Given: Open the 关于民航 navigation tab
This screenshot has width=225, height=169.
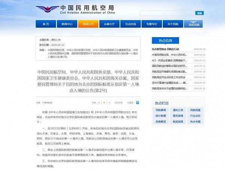Looking at the screenshot, I should pyautogui.click(x=173, y=24).
